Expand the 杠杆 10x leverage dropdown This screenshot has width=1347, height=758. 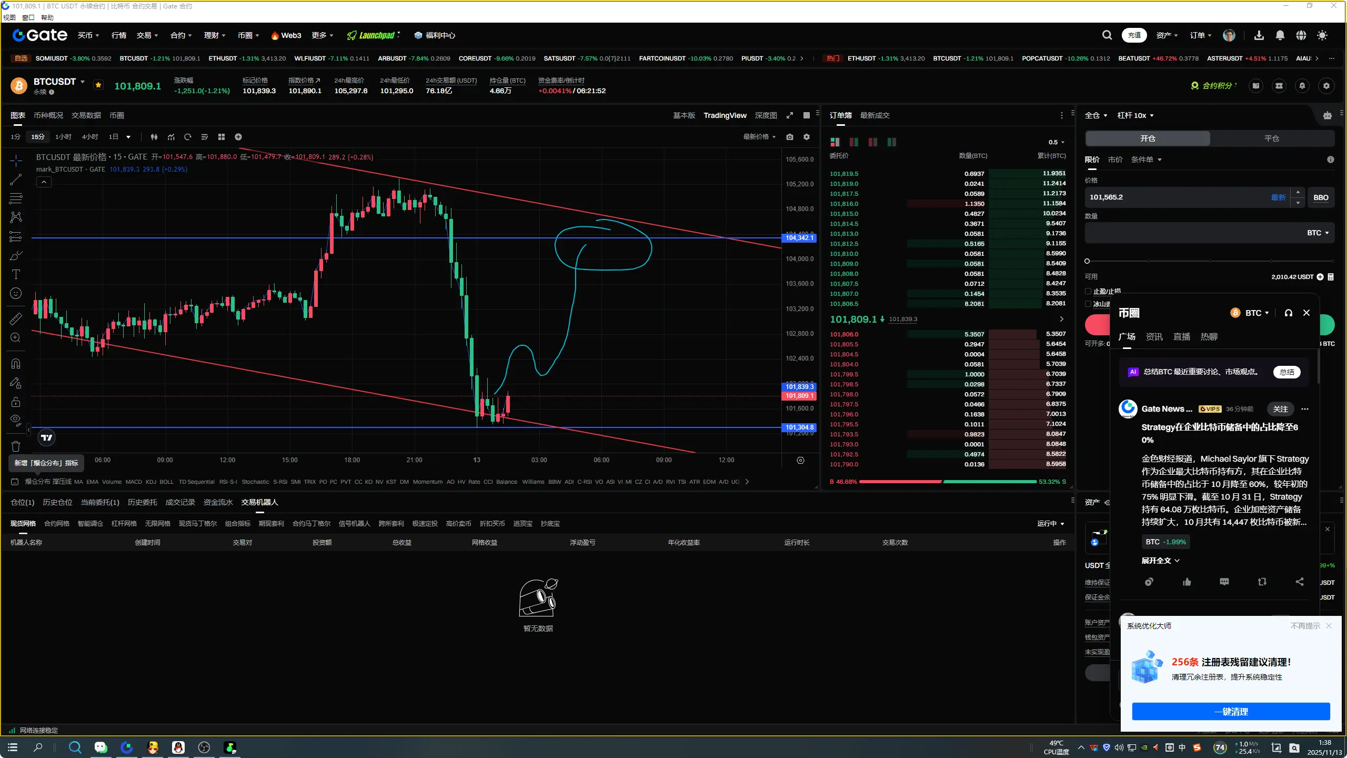[x=1135, y=115]
